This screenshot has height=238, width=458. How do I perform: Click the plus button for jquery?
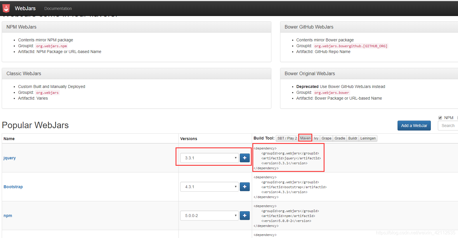(245, 158)
